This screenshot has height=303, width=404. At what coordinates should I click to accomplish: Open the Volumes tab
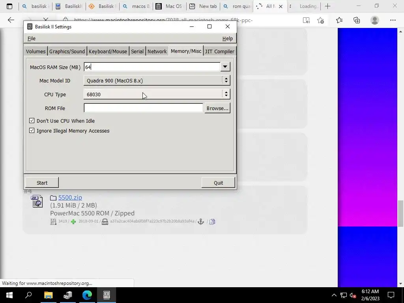tap(36, 51)
